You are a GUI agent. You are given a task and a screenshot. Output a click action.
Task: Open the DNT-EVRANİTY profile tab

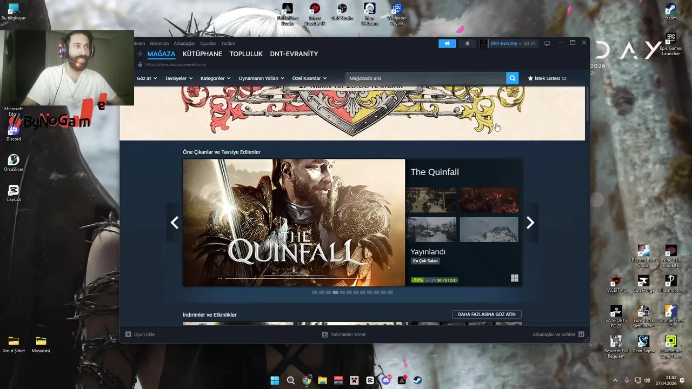(x=294, y=54)
